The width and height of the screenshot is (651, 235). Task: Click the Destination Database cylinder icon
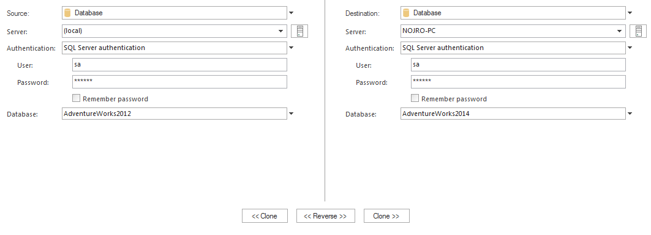[407, 13]
